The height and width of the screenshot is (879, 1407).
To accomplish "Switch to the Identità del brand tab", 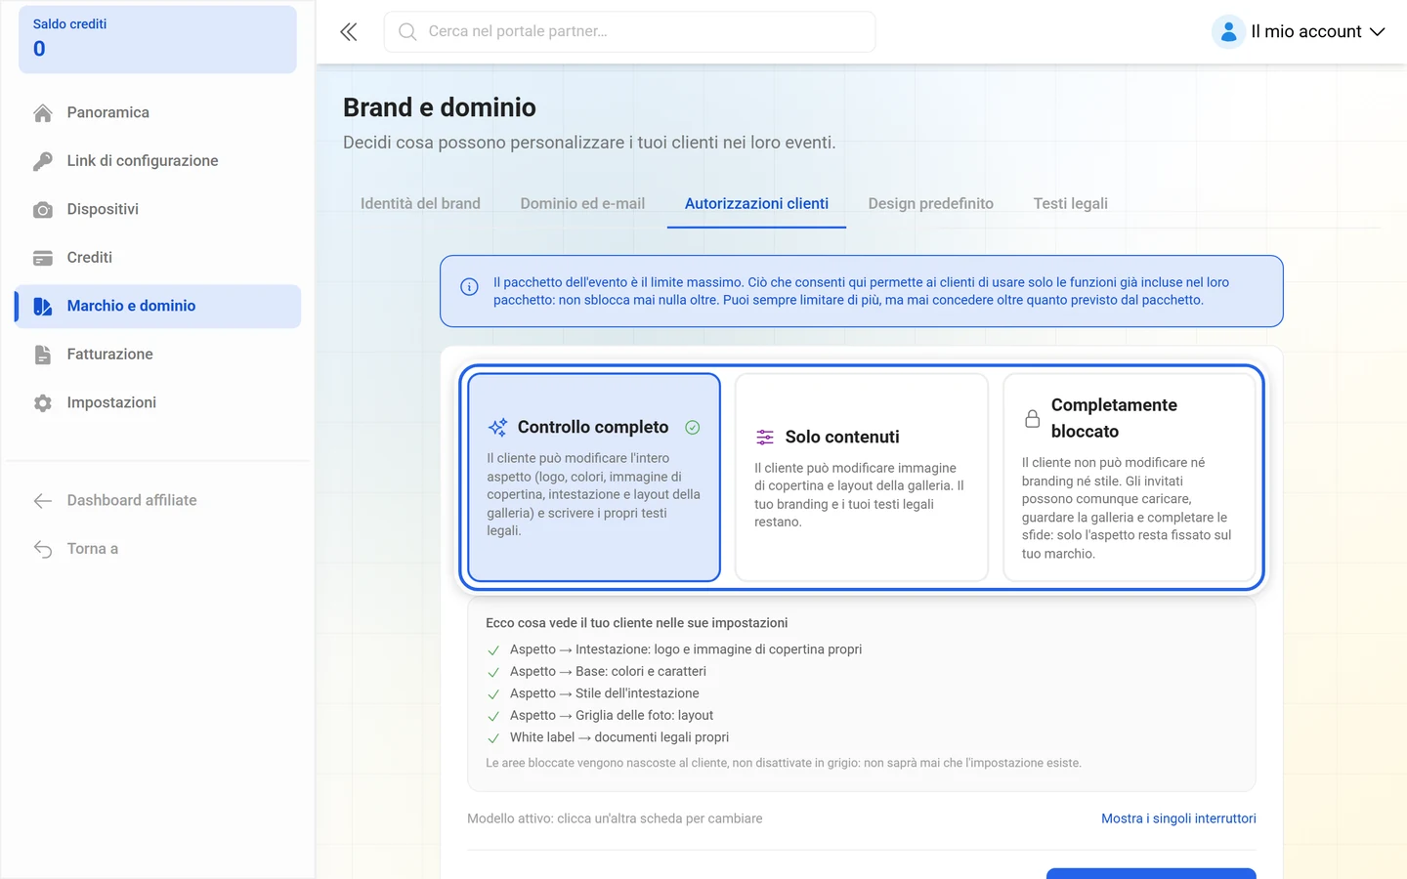I will click(x=420, y=203).
